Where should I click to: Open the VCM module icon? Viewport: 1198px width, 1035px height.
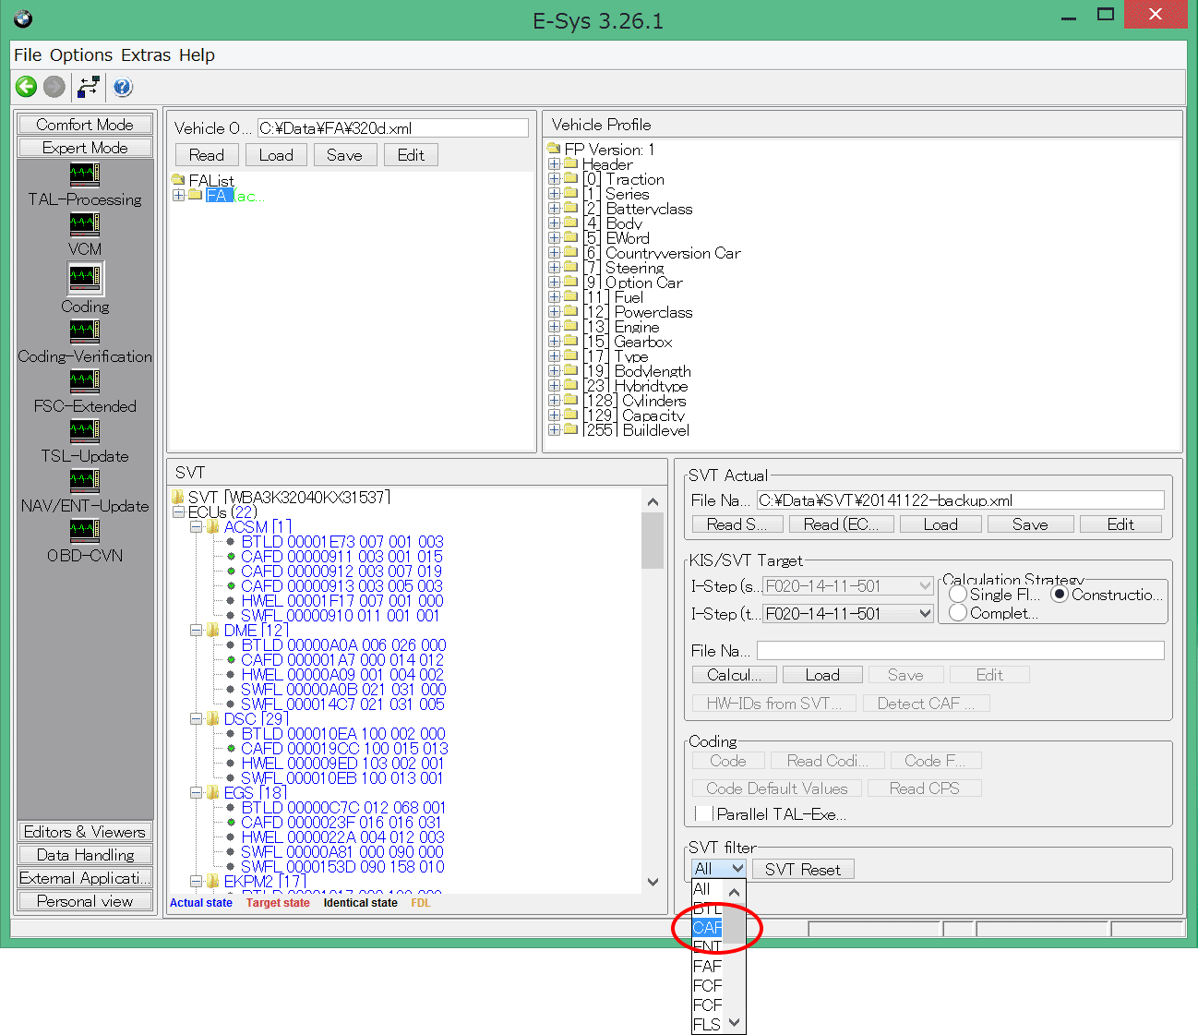point(85,223)
